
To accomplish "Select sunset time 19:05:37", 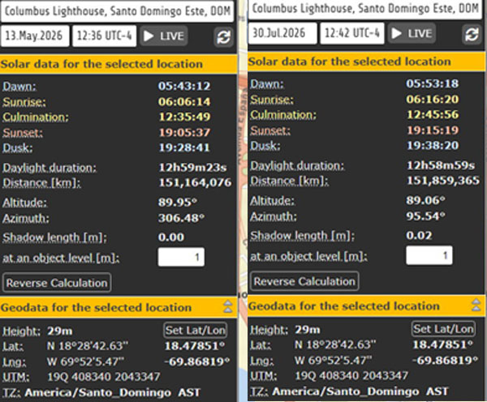I will pyautogui.click(x=184, y=132).
